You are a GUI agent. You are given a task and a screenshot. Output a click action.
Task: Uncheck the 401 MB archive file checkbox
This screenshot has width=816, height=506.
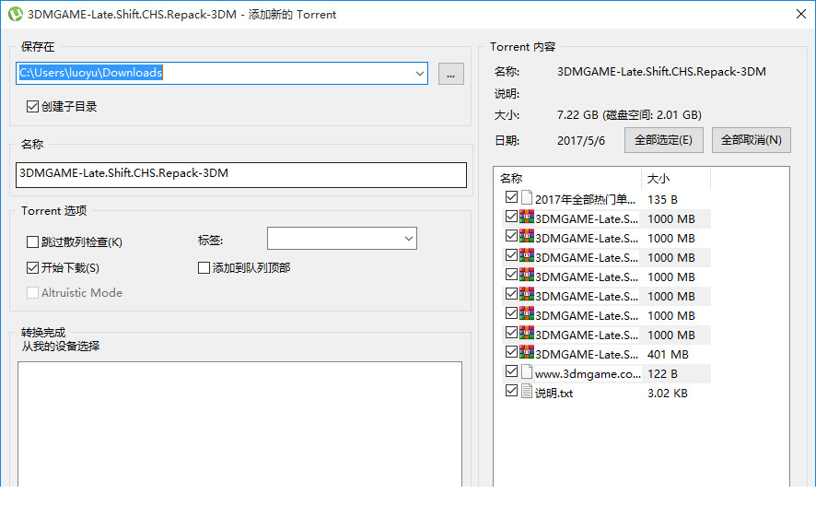coord(511,352)
